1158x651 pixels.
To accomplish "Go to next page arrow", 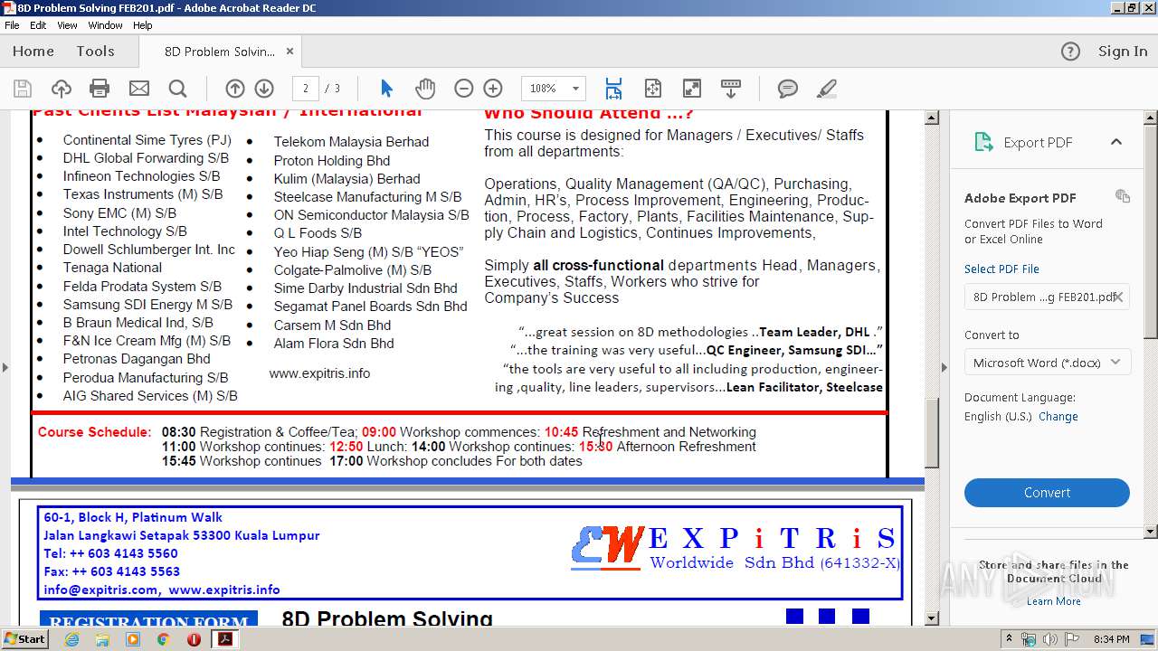I will 264,89.
